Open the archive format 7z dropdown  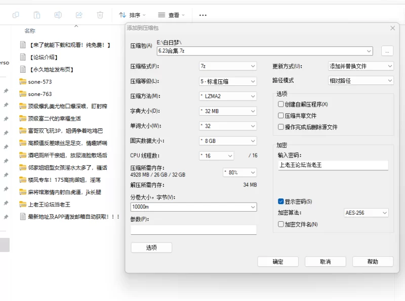[228, 66]
